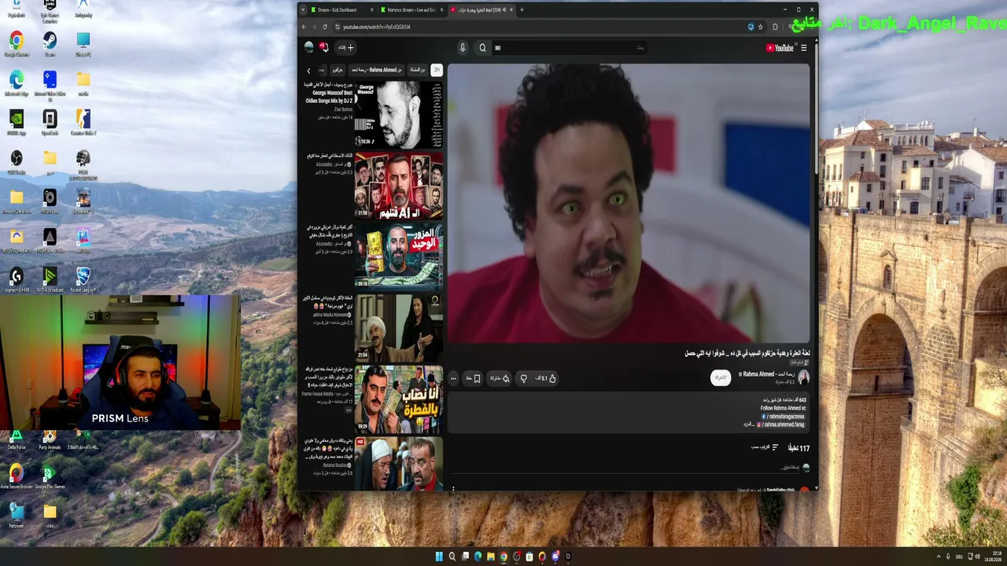This screenshot has width=1007, height=566.
Task: Open the PUBG Battlegrounds desktop shortcut
Action: 83,164
